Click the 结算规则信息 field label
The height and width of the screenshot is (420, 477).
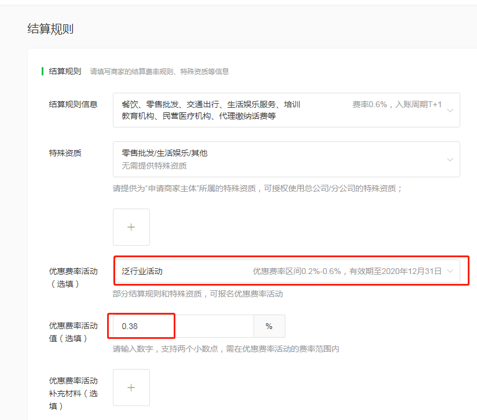click(x=73, y=104)
